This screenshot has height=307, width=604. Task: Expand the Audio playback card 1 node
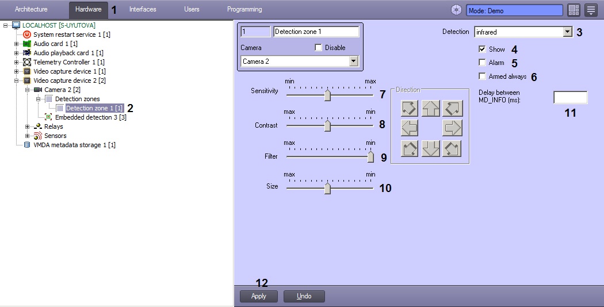16,53
